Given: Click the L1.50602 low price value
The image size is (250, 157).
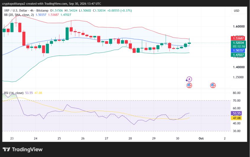Looking at the screenshot, I should point(85,11).
